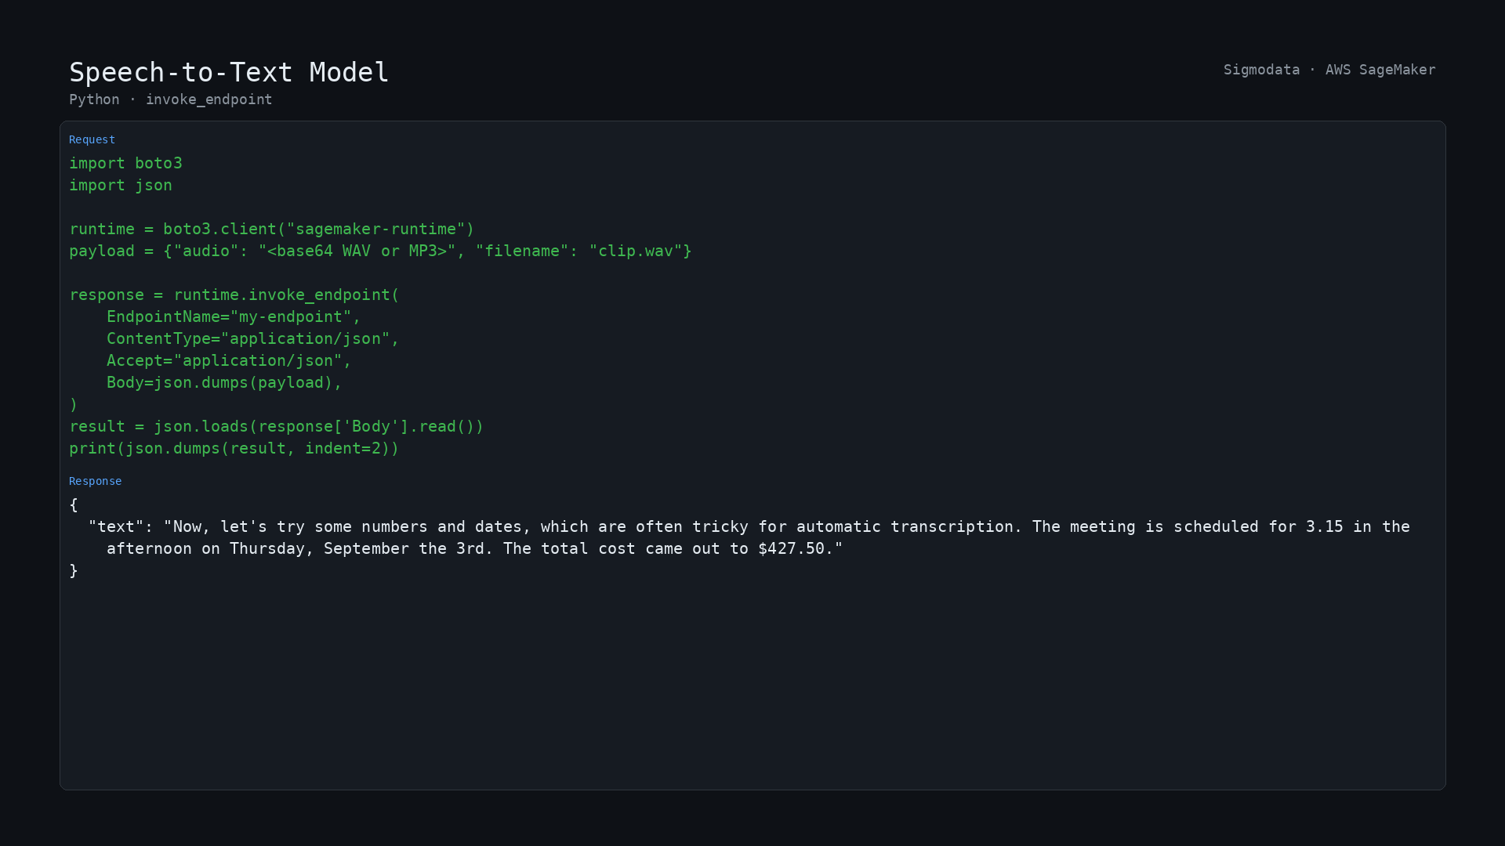The height and width of the screenshot is (846, 1505).
Task: Click the 'Speech-to-Text Model' heading
Action: click(229, 72)
